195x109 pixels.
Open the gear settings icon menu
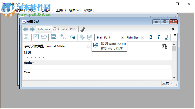166,46
